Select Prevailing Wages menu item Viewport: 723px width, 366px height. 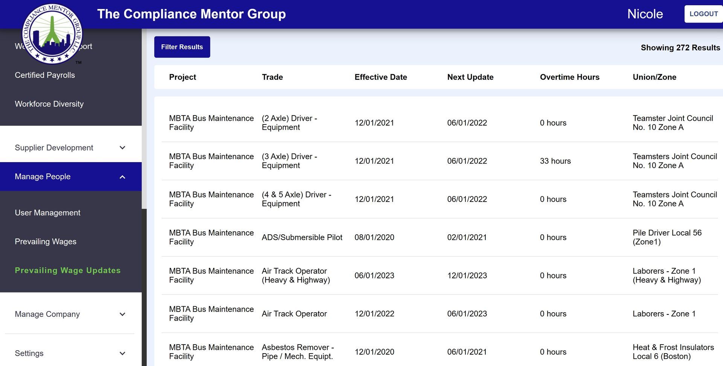pyautogui.click(x=46, y=242)
